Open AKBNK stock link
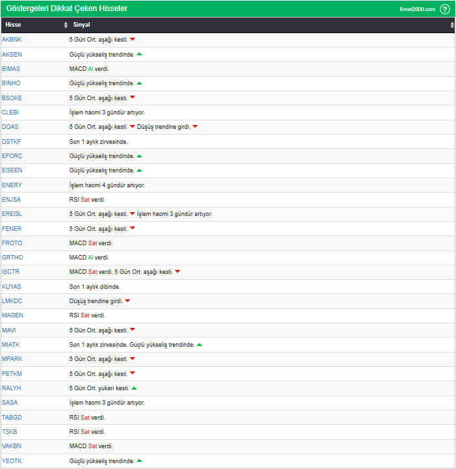 12,40
